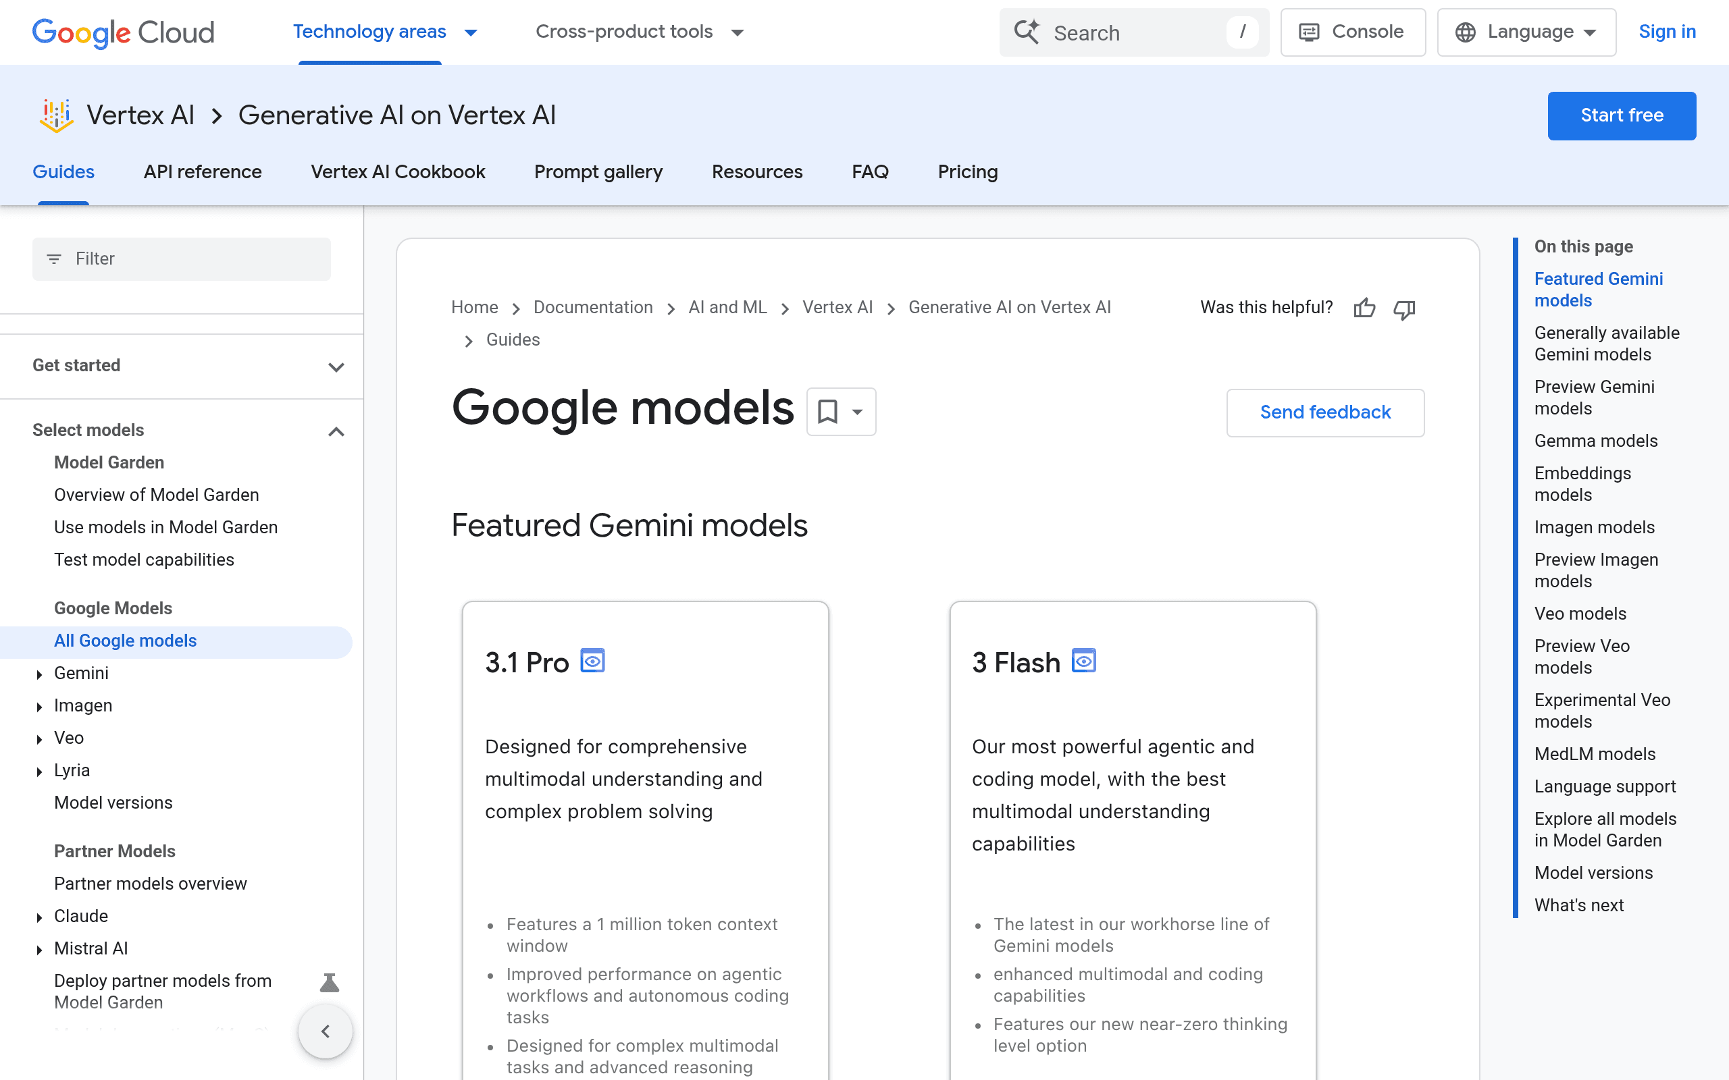Expand the Lyria tree item
Viewport: 1729px width, 1080px height.
pos(39,771)
